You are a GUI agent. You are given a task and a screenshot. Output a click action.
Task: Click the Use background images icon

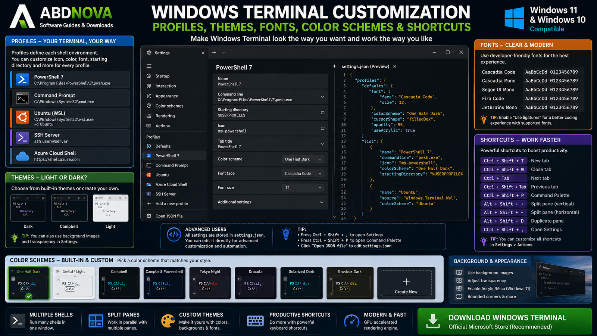(x=459, y=273)
